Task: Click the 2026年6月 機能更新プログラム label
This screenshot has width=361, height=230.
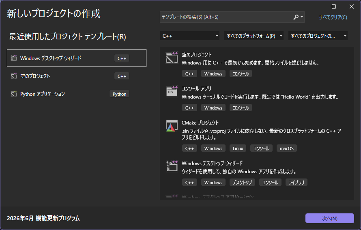Action: [43, 218]
